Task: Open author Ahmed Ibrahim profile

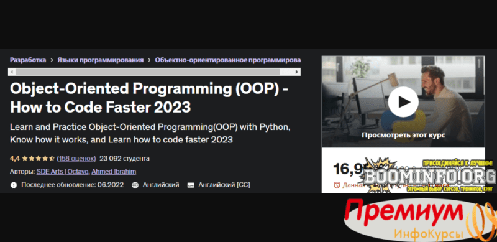Action: click(114, 172)
